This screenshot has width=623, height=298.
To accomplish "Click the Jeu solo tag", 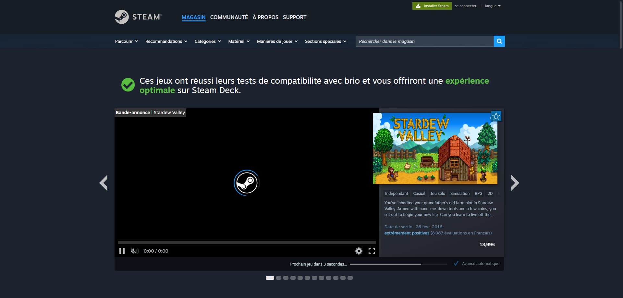I will click(x=438, y=193).
